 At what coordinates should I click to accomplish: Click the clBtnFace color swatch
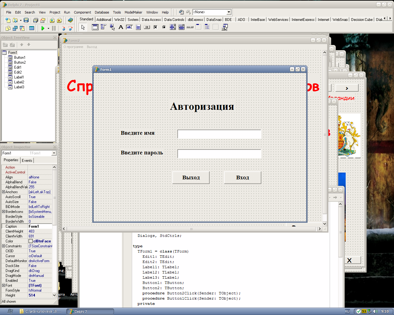point(31,241)
